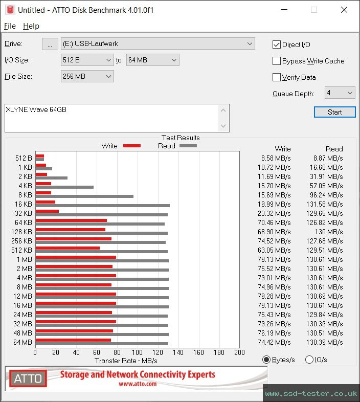Image resolution: width=360 pixels, height=402 pixels.
Task: Click the 63.05 MB/s write result
Action: click(x=275, y=250)
